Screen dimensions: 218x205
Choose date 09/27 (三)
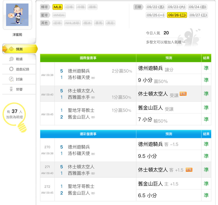pyautogui.click(x=198, y=15)
